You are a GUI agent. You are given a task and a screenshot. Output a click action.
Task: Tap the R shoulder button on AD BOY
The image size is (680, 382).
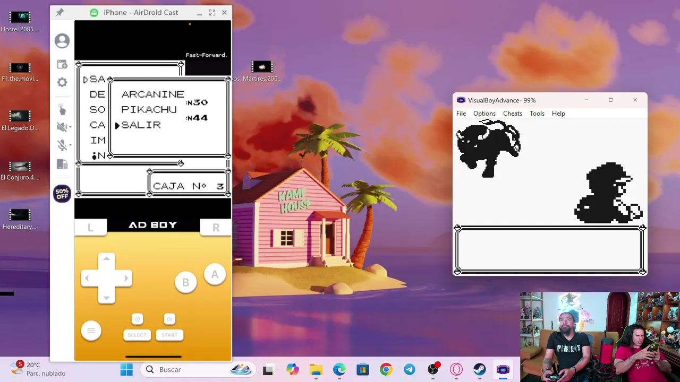[x=216, y=227]
